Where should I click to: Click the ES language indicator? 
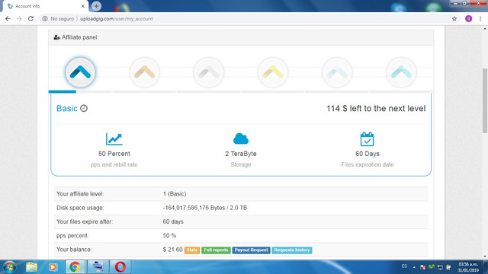pos(404,266)
